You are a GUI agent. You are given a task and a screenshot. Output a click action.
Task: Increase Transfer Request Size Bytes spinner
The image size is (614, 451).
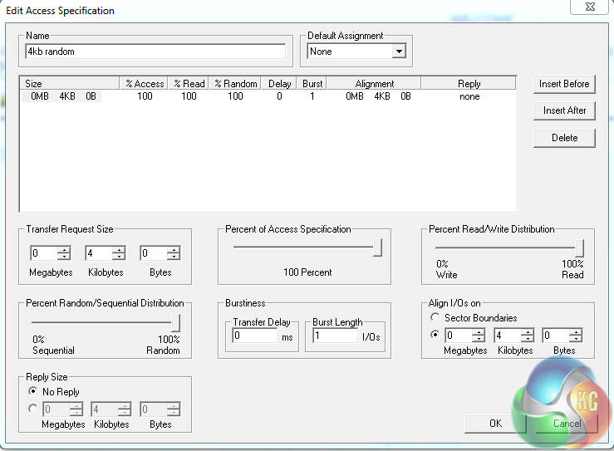pos(173,250)
